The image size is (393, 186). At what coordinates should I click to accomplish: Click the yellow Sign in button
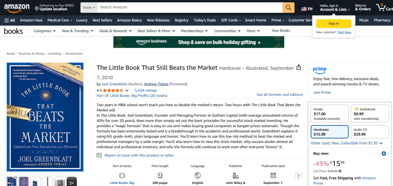click(x=334, y=23)
